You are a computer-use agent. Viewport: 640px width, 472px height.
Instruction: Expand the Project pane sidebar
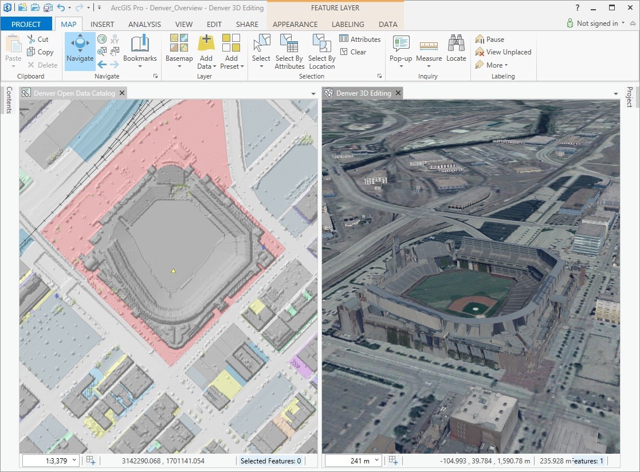[x=630, y=97]
